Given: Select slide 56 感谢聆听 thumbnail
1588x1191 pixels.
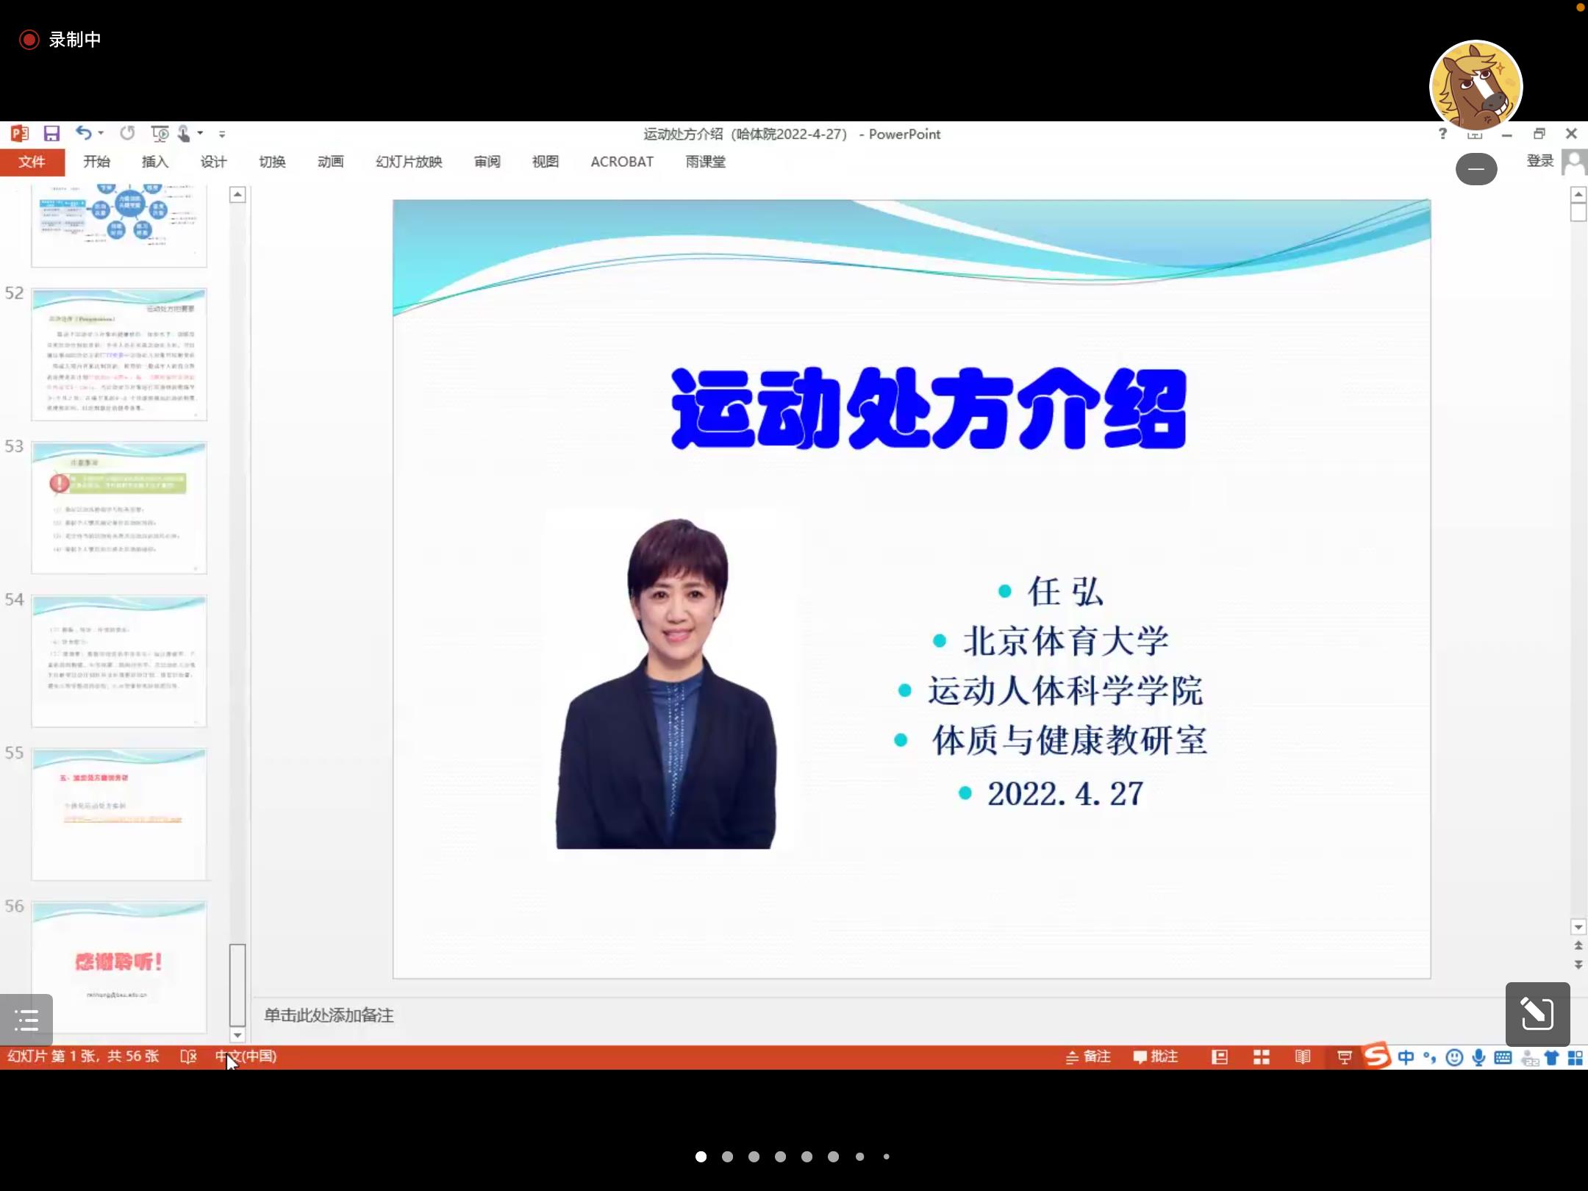Looking at the screenshot, I should coord(119,966).
